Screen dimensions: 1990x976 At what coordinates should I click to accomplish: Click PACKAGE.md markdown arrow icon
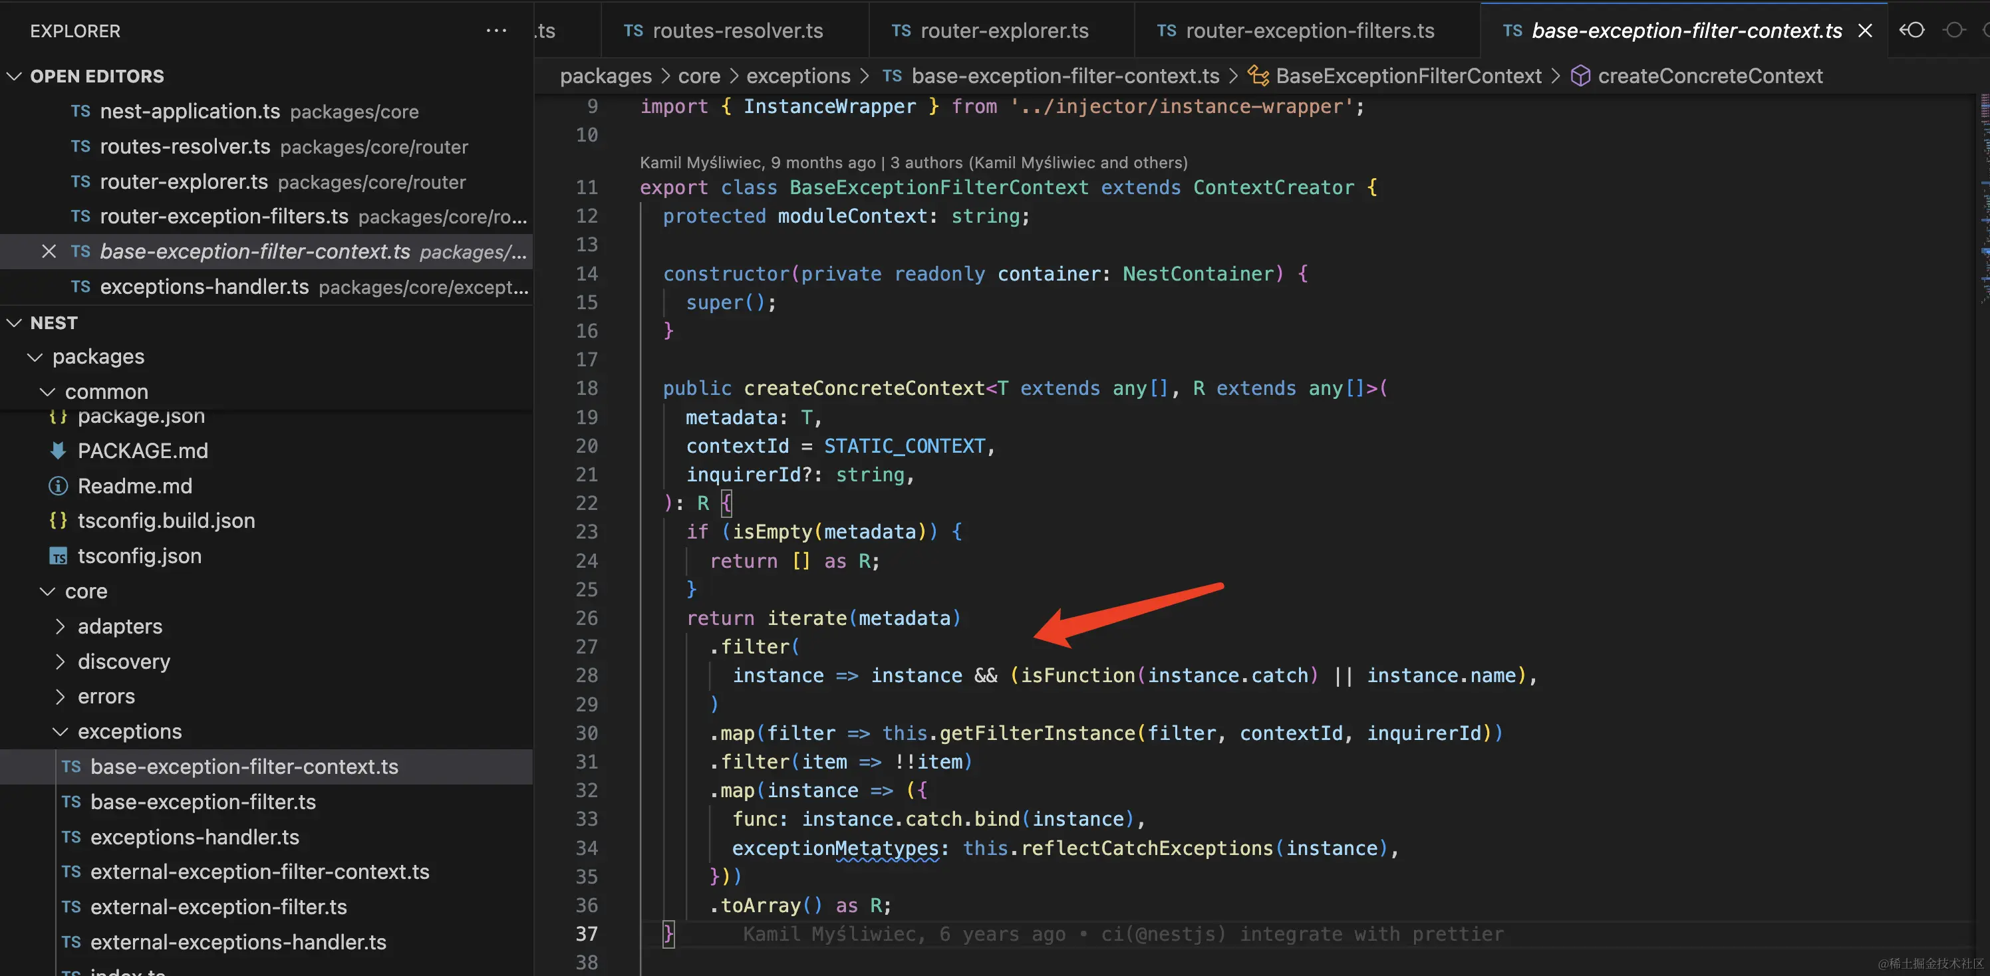58,451
